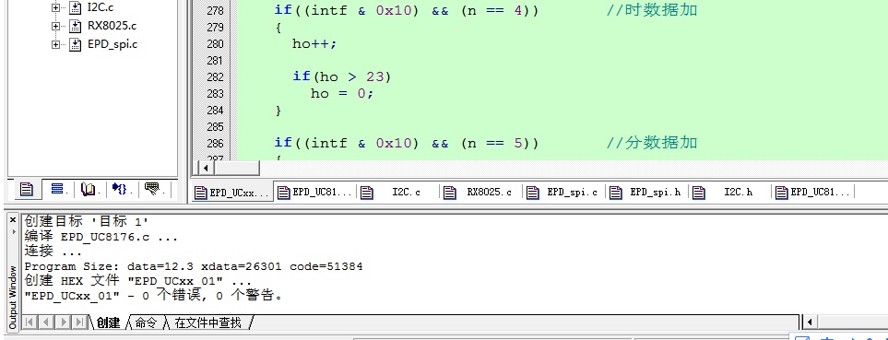Select I2C.c file name in project tree
Viewport: 888px width, 340px height.
100,8
